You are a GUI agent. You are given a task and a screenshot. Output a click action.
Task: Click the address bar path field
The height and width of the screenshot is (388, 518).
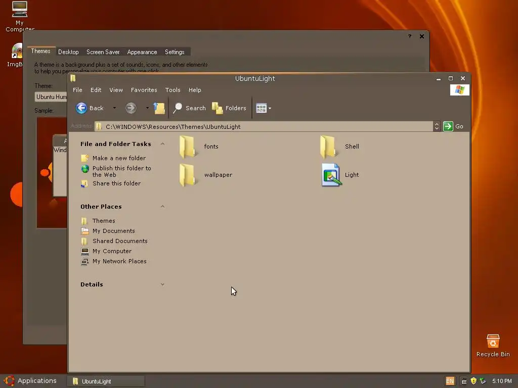coord(264,126)
